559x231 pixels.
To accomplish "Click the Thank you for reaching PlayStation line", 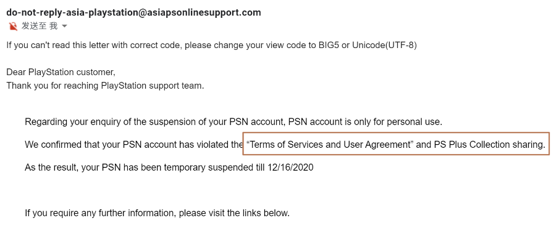I will click(105, 86).
